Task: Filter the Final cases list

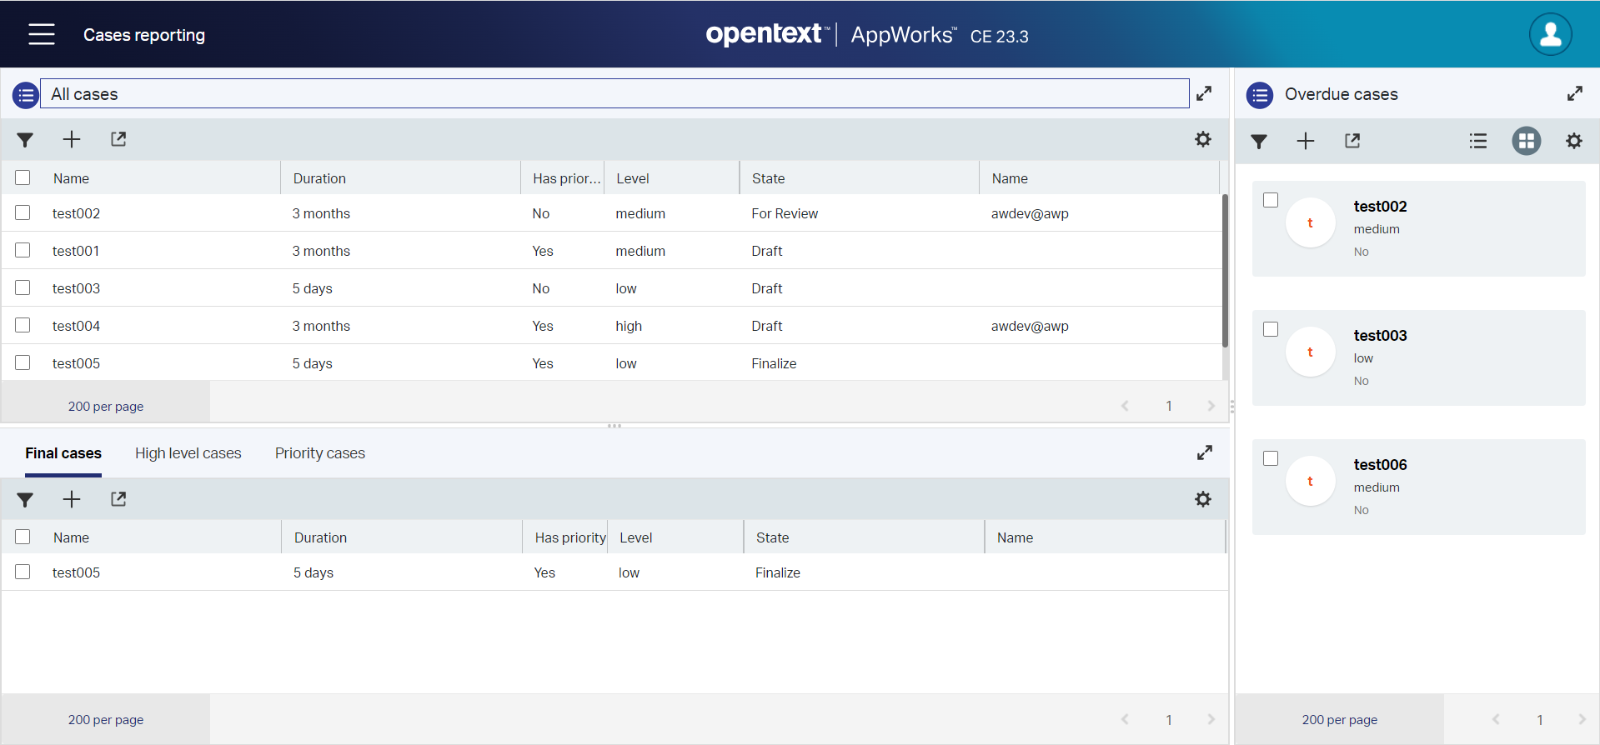Action: pos(25,500)
